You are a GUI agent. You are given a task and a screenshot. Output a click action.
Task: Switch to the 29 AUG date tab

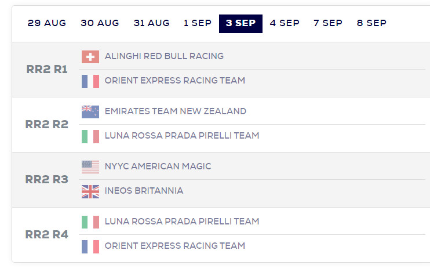[x=47, y=23]
